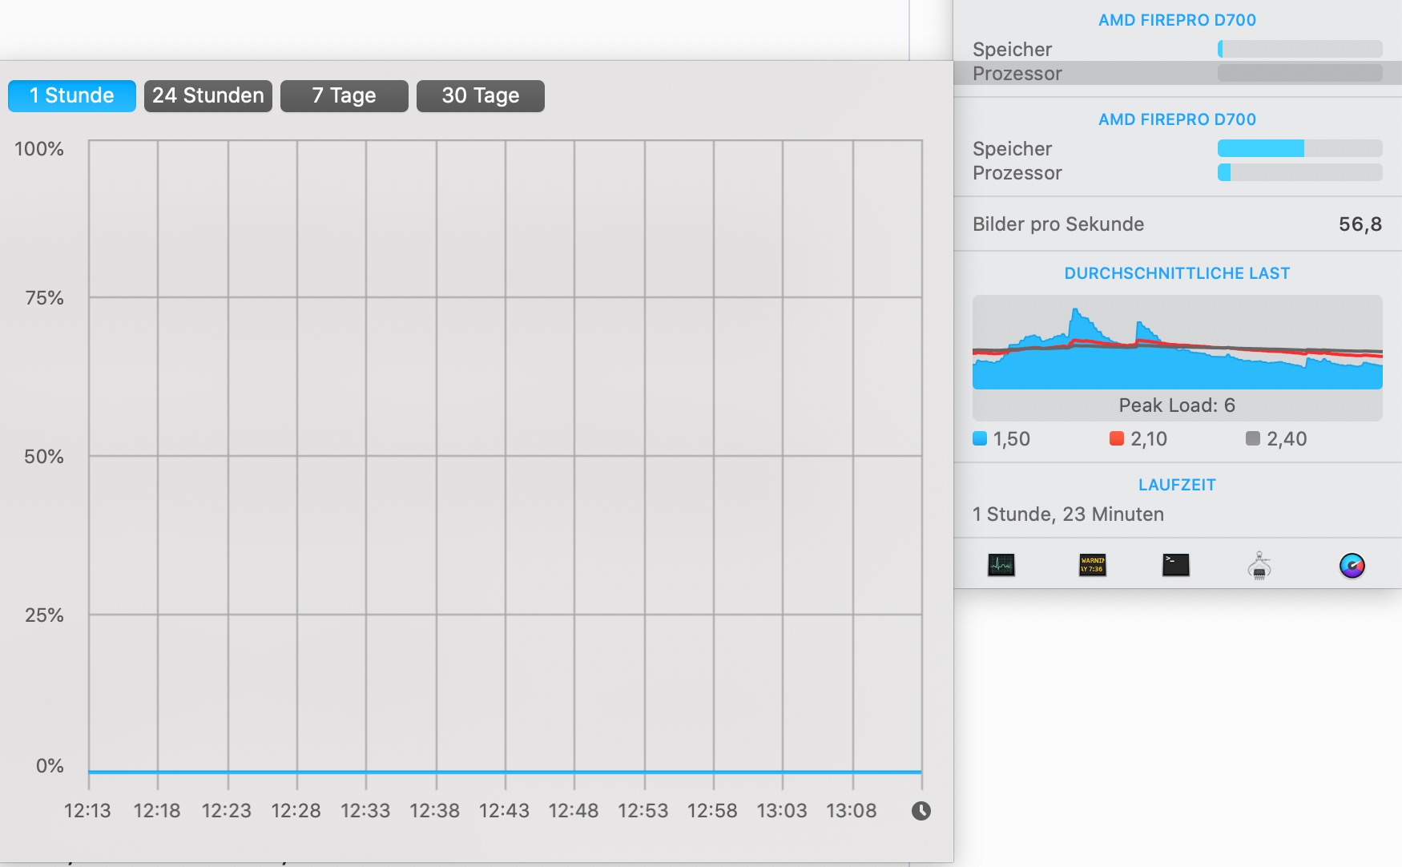Click the 1,50 load average value
Viewport: 1402px width, 867px height.
[x=1012, y=439]
